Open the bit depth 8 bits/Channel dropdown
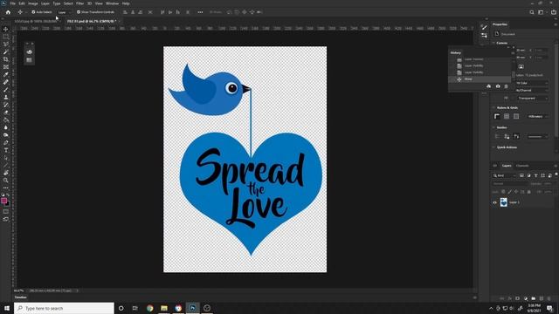Image resolution: width=559 pixels, height=314 pixels. pyautogui.click(x=532, y=91)
